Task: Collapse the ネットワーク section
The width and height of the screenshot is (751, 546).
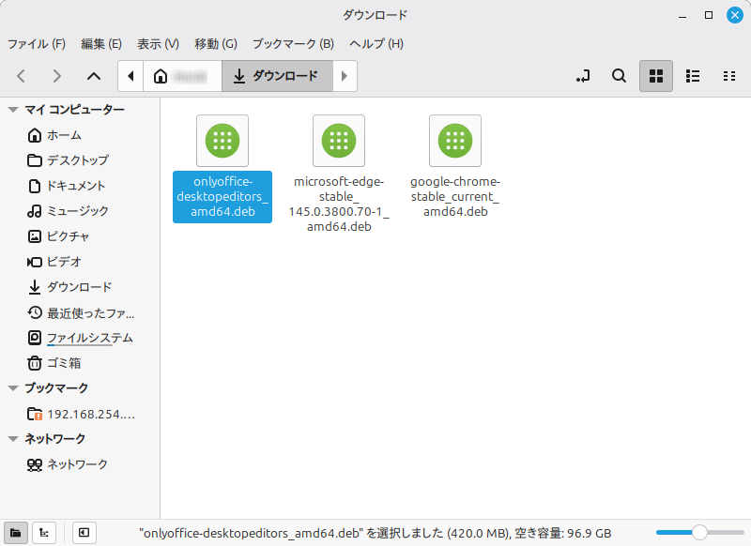Action: [12, 438]
